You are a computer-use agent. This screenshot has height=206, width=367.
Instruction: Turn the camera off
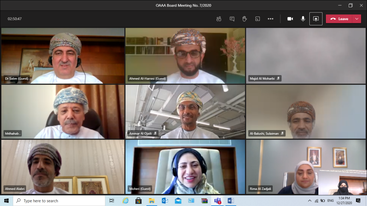(290, 19)
